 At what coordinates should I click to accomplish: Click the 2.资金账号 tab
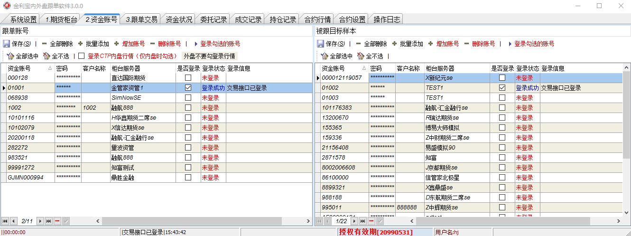[x=101, y=19]
